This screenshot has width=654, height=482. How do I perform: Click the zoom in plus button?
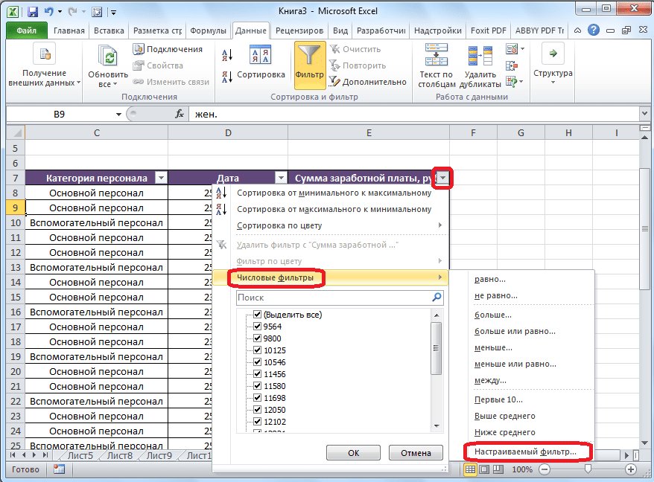coord(631,469)
